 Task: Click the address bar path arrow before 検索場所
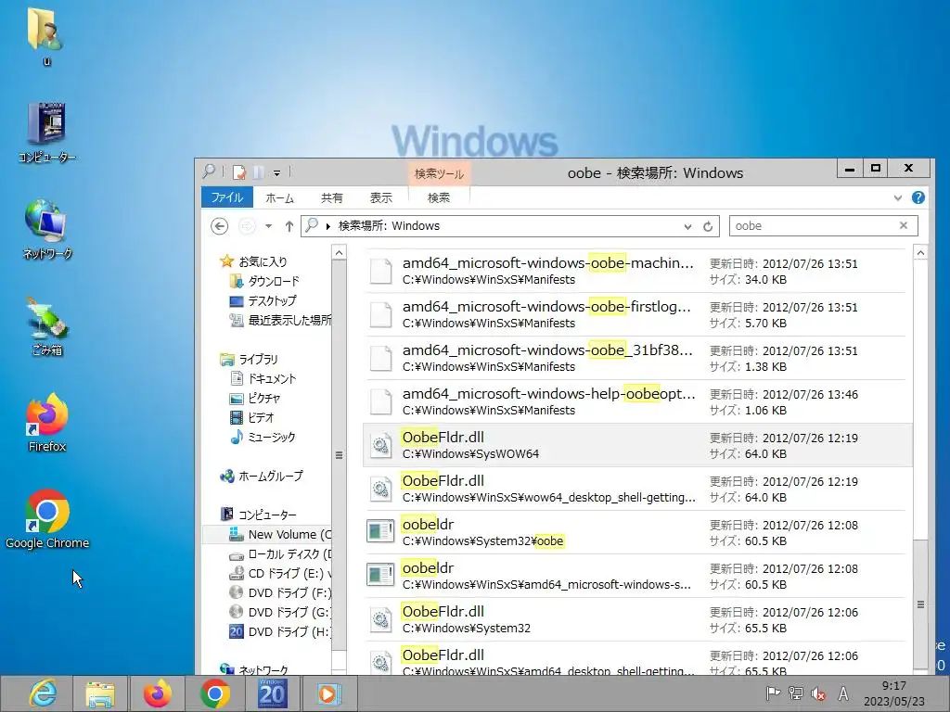tap(327, 226)
